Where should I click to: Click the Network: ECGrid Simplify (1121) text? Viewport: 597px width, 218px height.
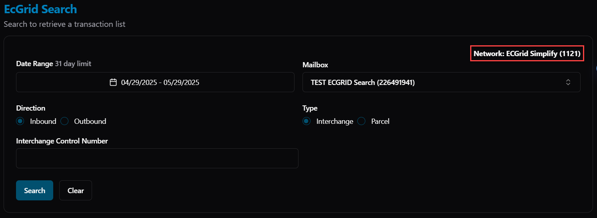coord(527,53)
